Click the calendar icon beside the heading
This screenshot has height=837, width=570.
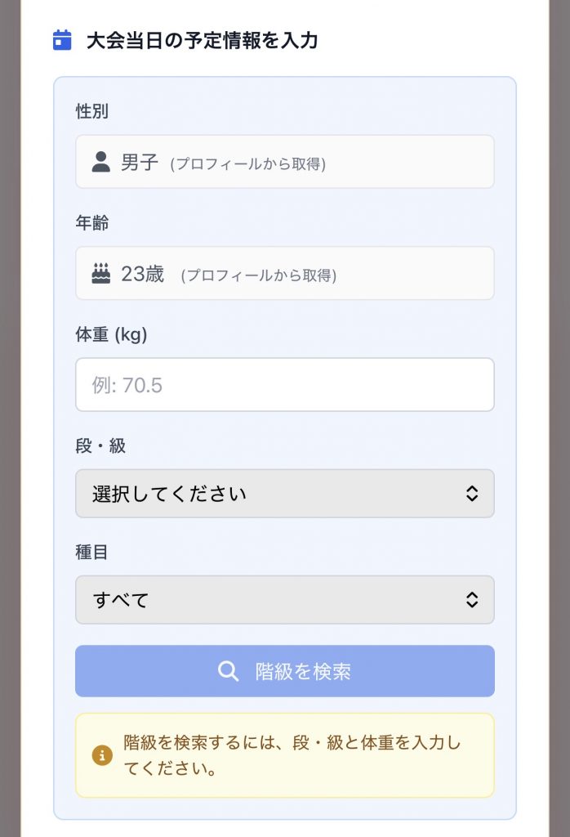point(62,40)
